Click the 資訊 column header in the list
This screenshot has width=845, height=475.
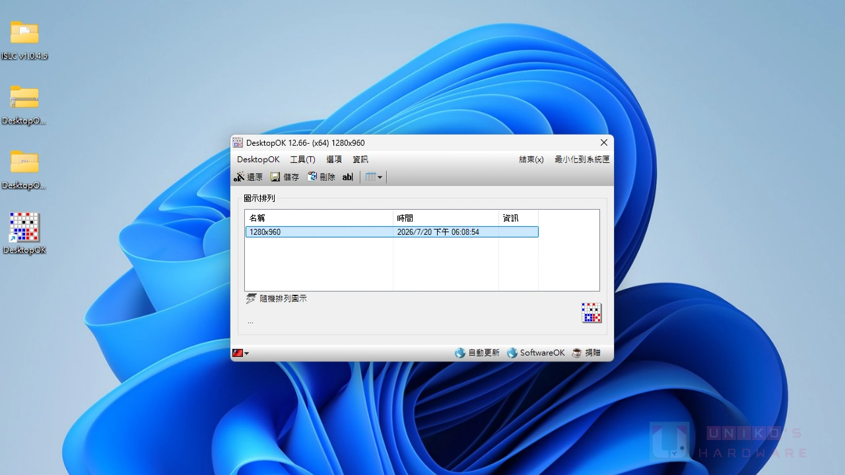[518, 218]
